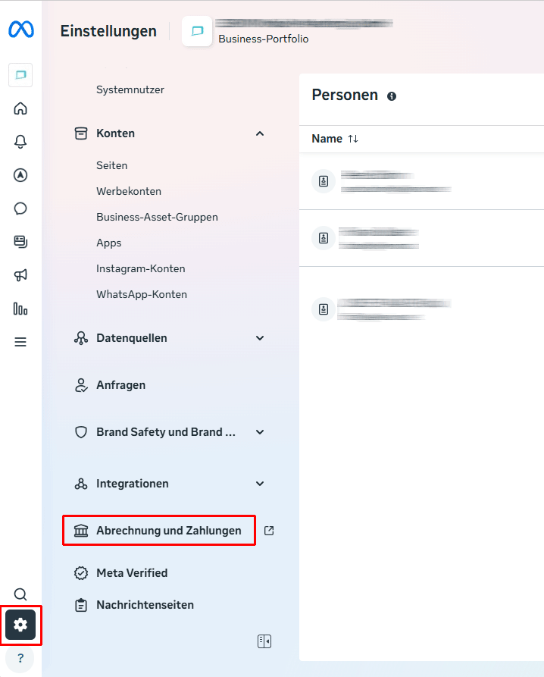Open the search magnifier icon
The image size is (544, 677).
point(20,594)
